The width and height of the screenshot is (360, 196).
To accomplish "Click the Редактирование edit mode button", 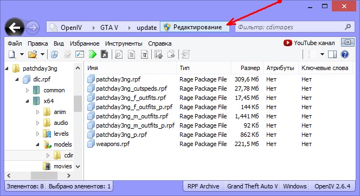I will point(195,27).
